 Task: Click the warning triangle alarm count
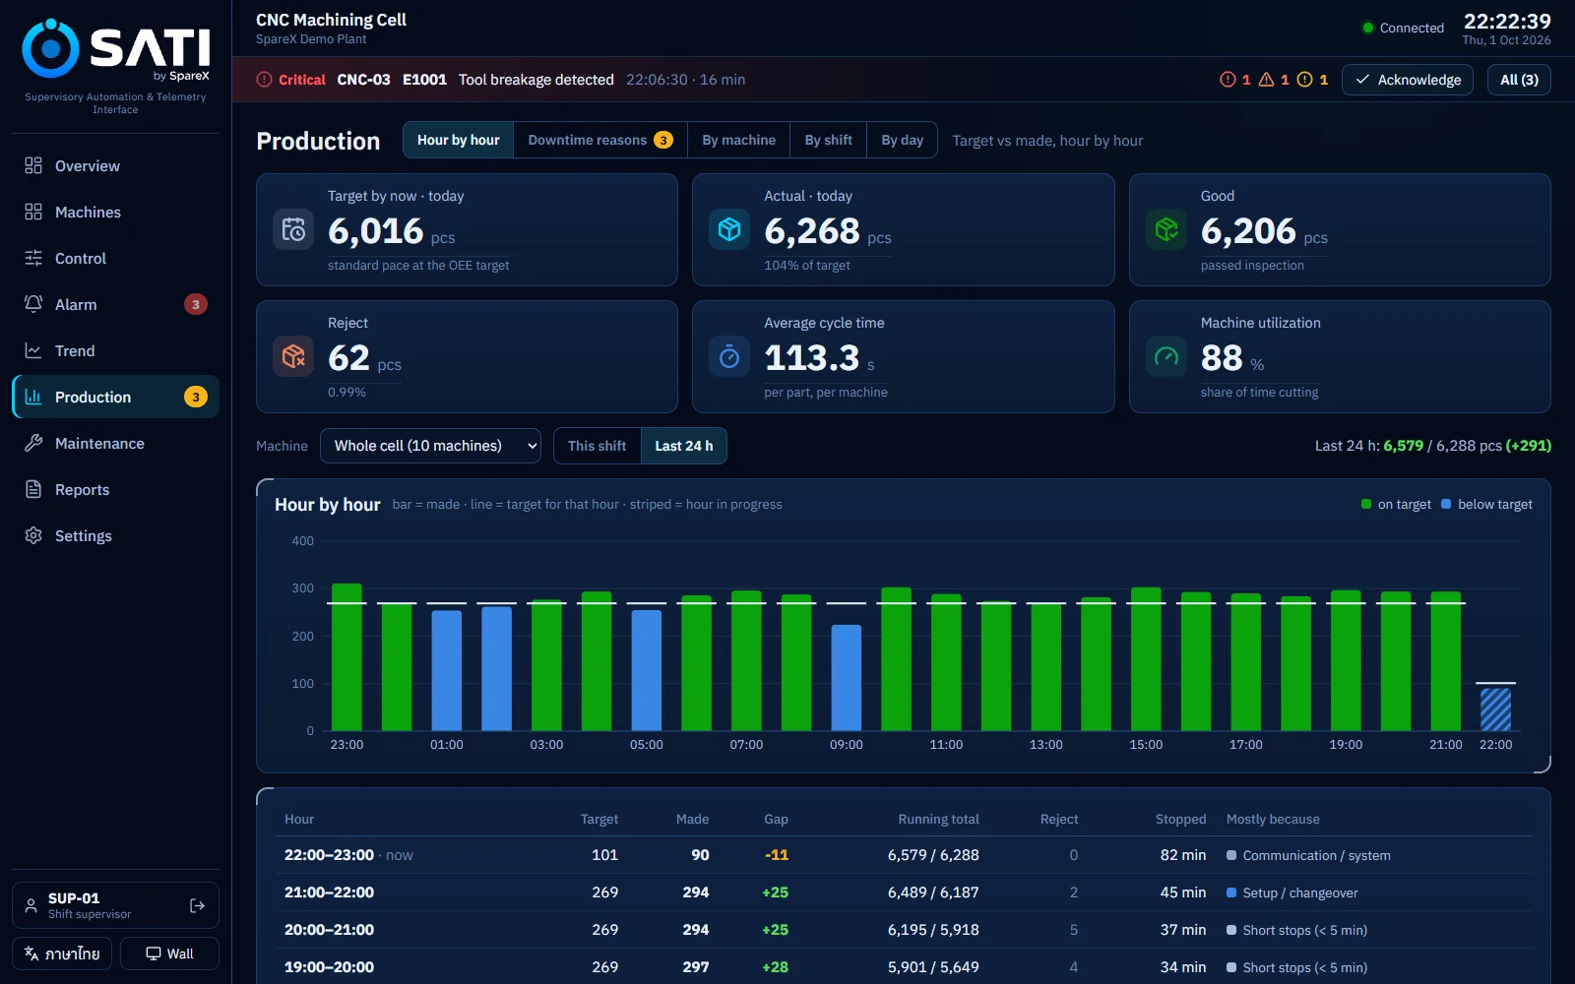1274,80
